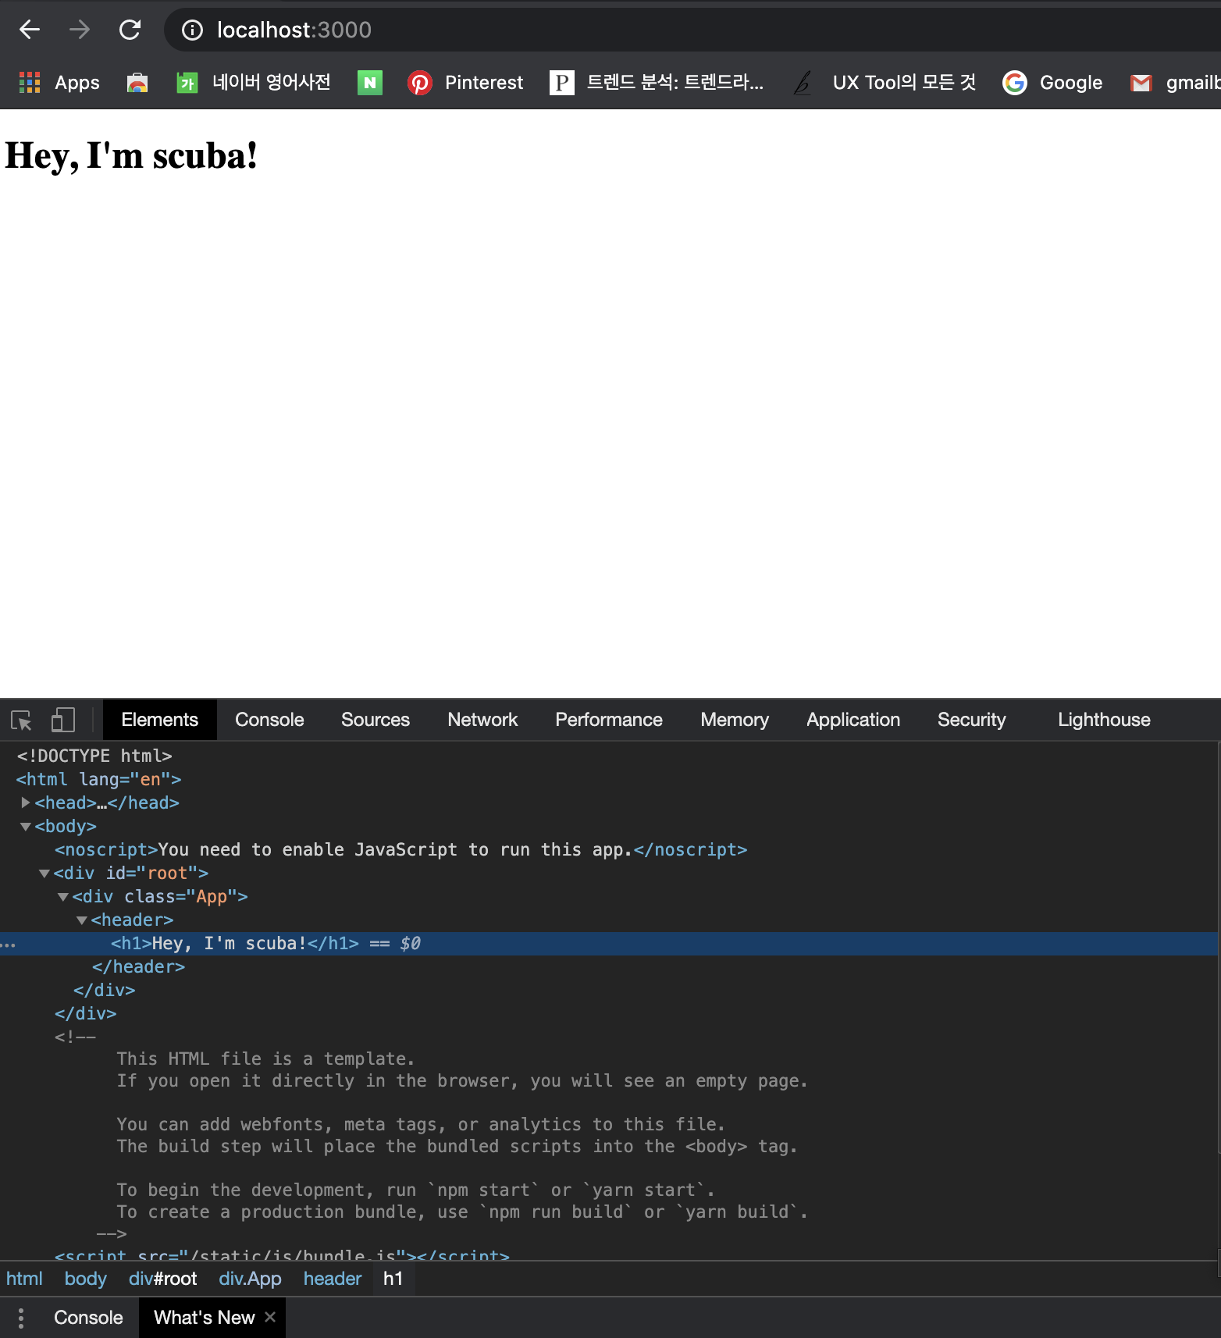Open the 트렌드 분석 bookmark
This screenshot has width=1221, height=1338.
pos(657,82)
